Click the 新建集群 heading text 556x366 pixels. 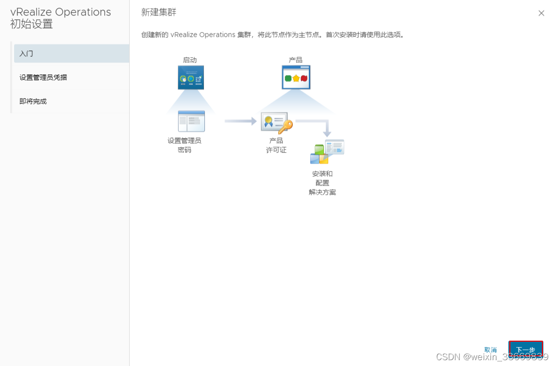point(158,13)
